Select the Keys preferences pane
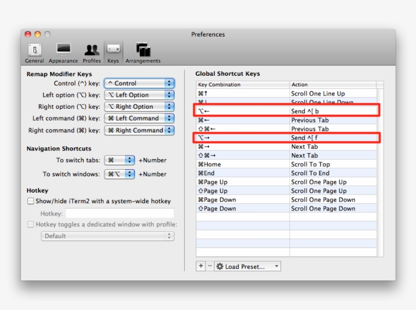This screenshot has height=310, width=416. pyautogui.click(x=113, y=53)
